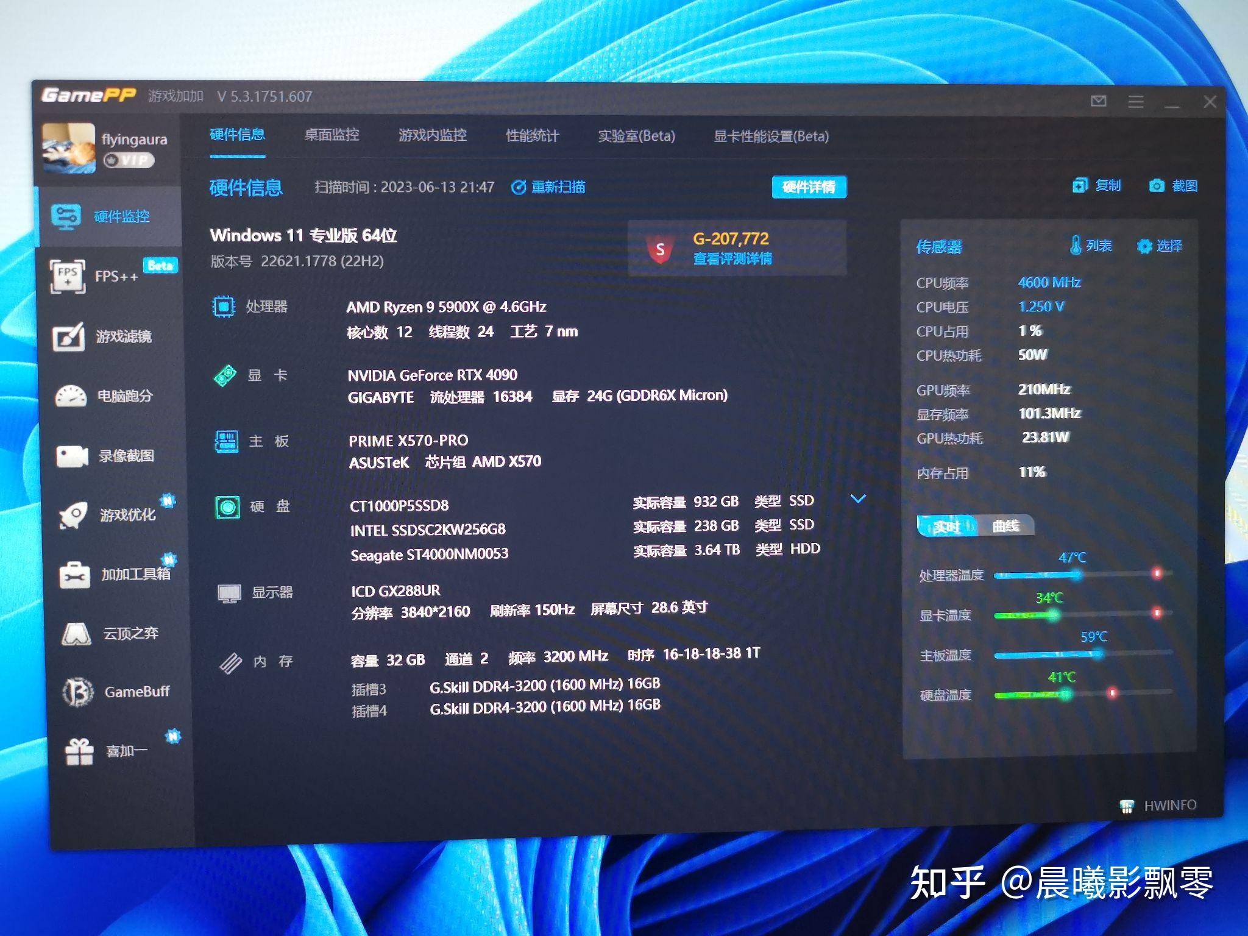Open 游戏滤镜 game filter
Viewport: 1248px width, 936px height.
click(102, 336)
